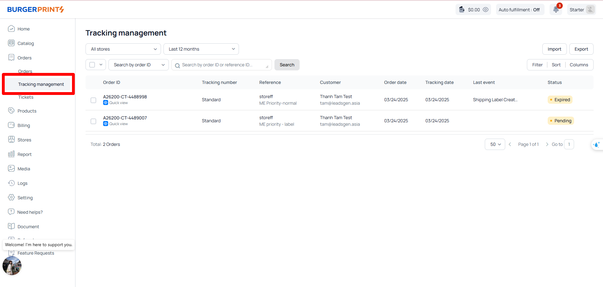The height and width of the screenshot is (287, 603).
Task: Click the Setting gear icon
Action: (11, 197)
